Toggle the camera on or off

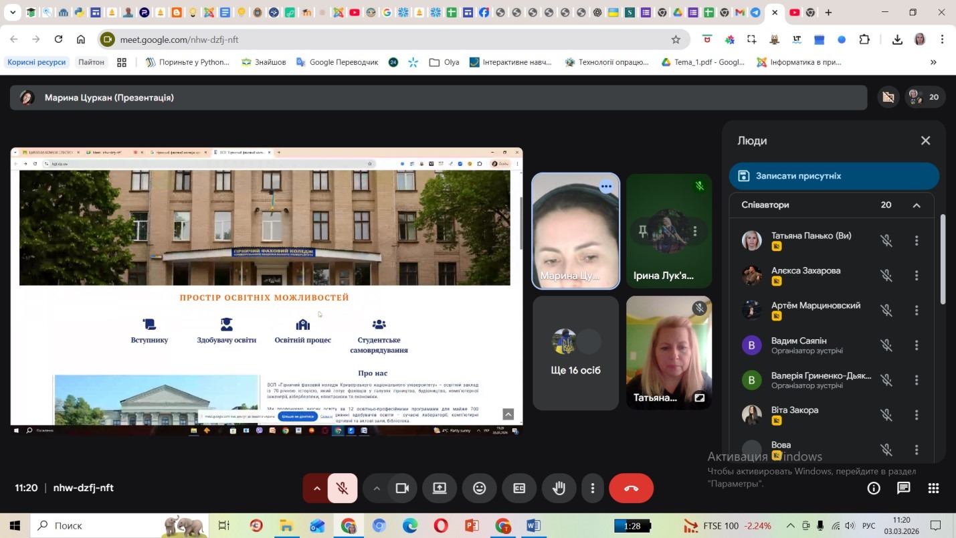click(x=402, y=488)
